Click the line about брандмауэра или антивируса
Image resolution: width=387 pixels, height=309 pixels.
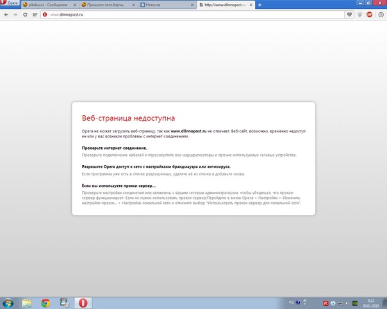[x=156, y=167]
